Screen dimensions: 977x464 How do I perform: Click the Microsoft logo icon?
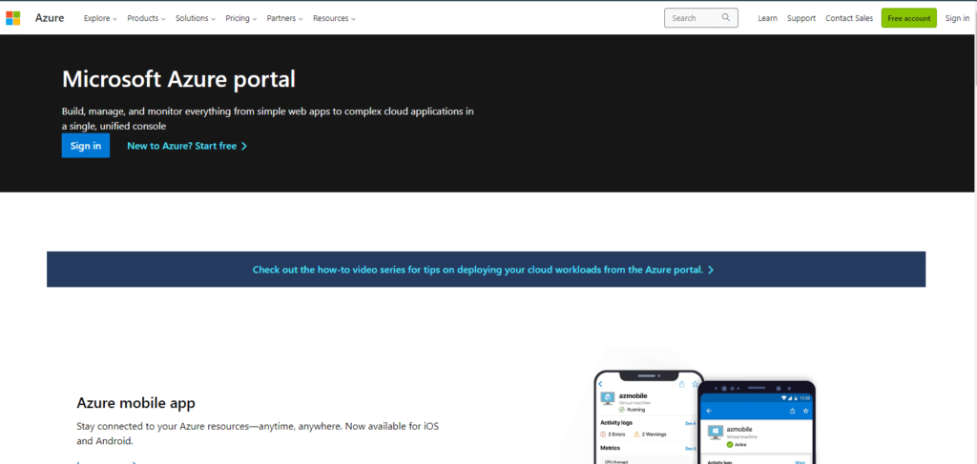point(13,18)
